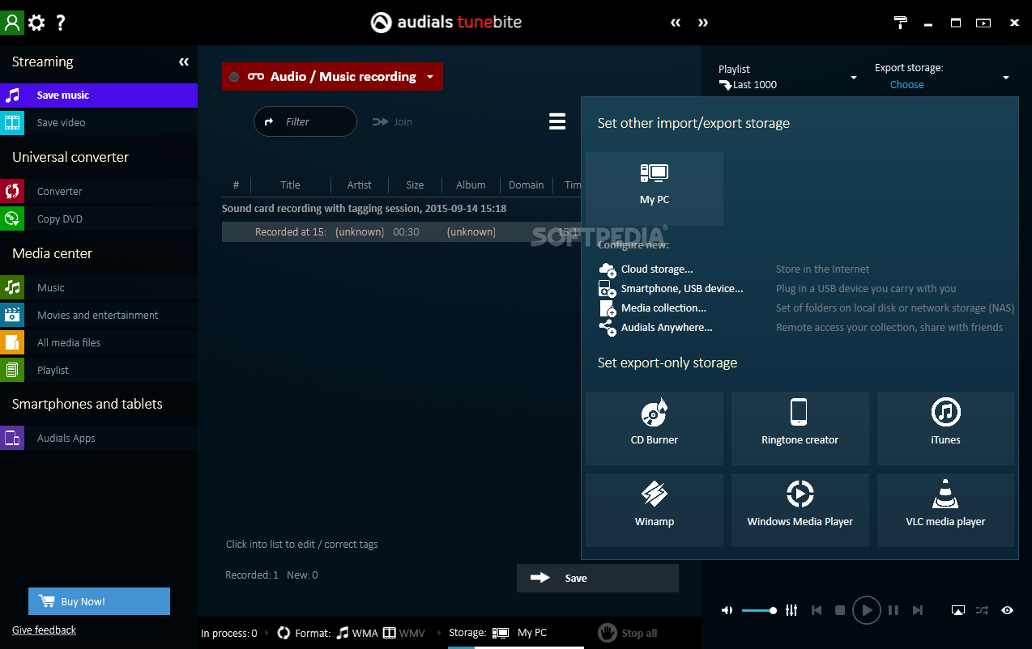Viewport: 1032px width, 649px height.
Task: Select Windows Media Player tile
Action: tap(800, 510)
